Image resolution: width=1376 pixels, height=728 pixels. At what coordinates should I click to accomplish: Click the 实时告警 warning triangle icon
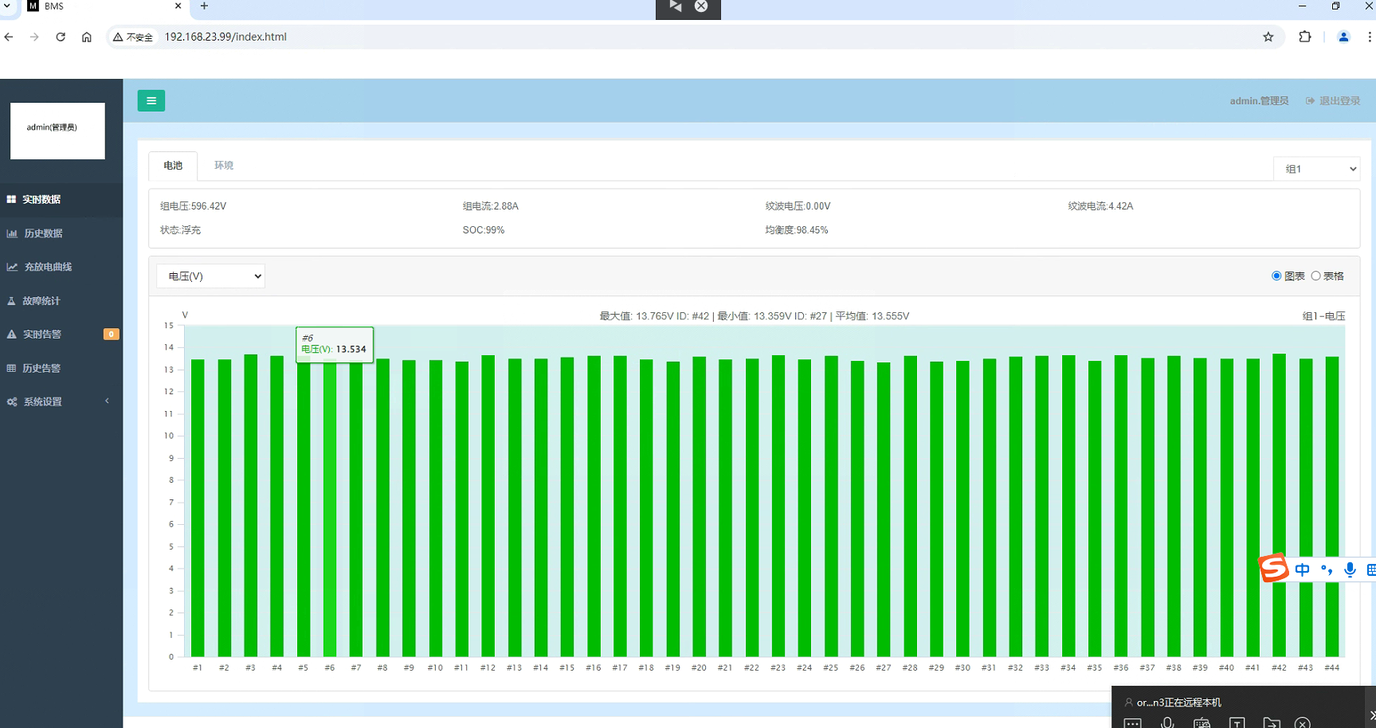(12, 335)
